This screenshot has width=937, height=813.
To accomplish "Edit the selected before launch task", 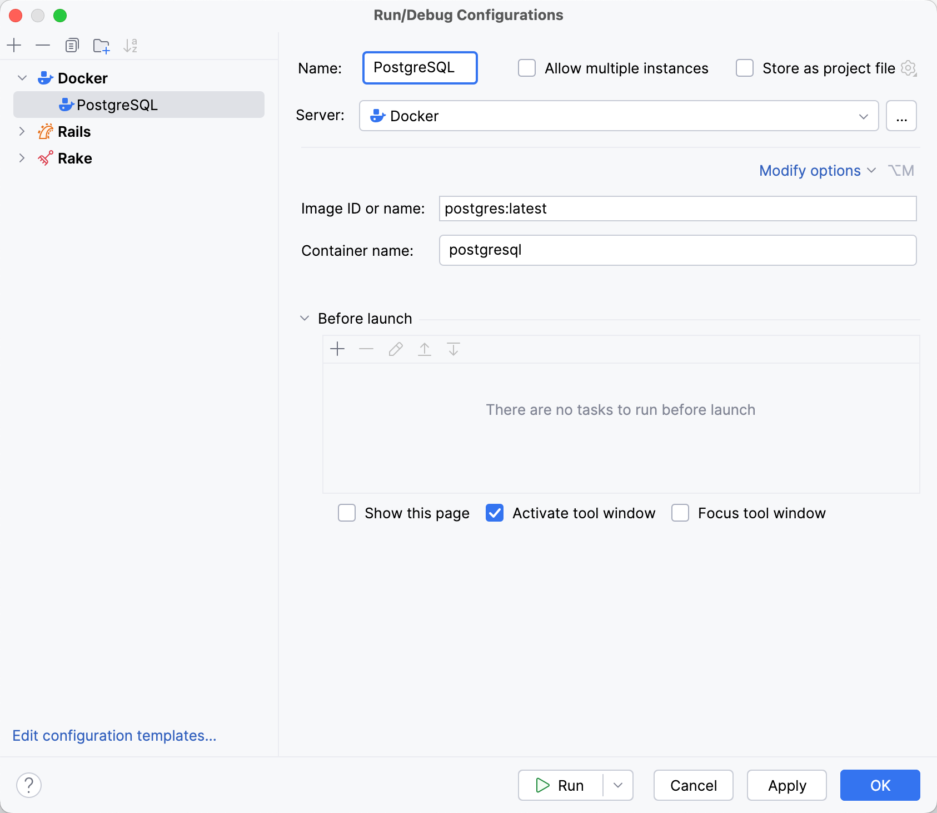I will point(395,349).
